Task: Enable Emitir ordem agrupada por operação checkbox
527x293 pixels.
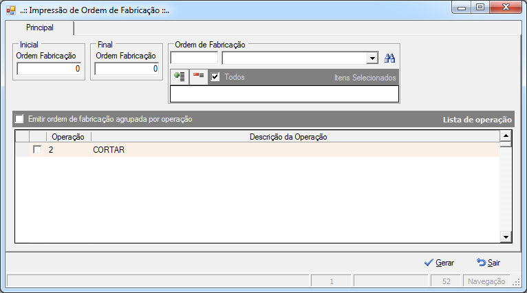Action: click(x=19, y=119)
